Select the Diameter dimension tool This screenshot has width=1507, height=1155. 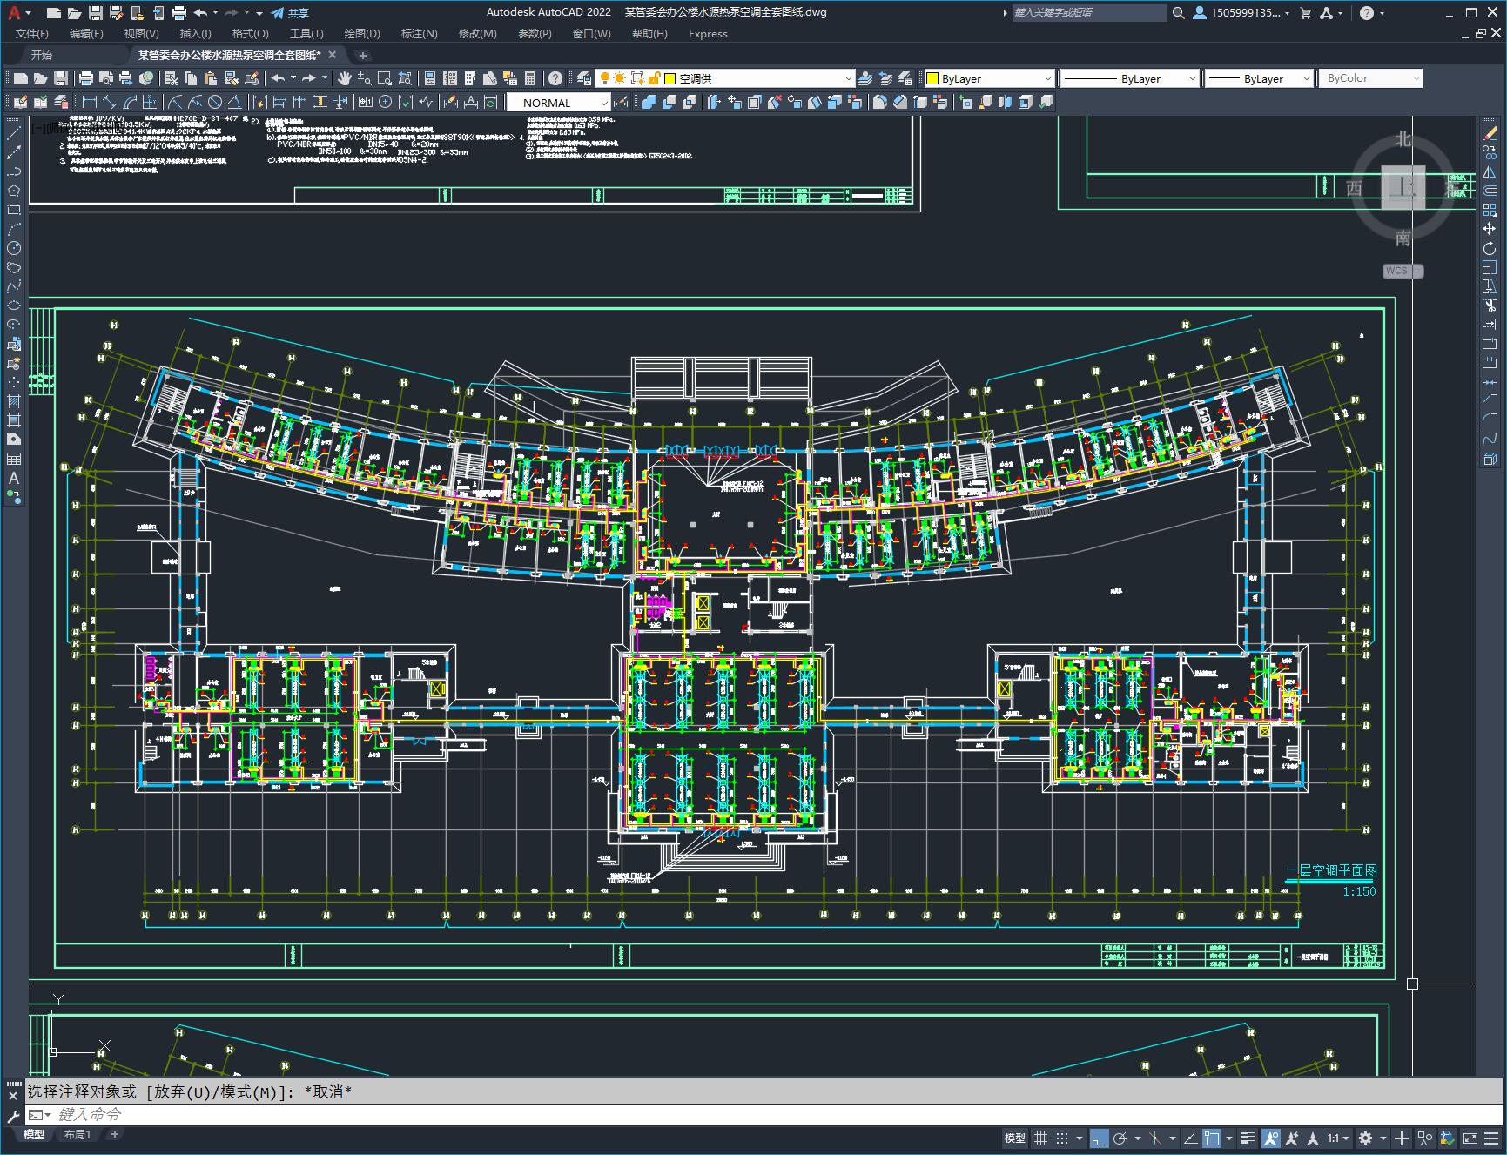click(215, 103)
